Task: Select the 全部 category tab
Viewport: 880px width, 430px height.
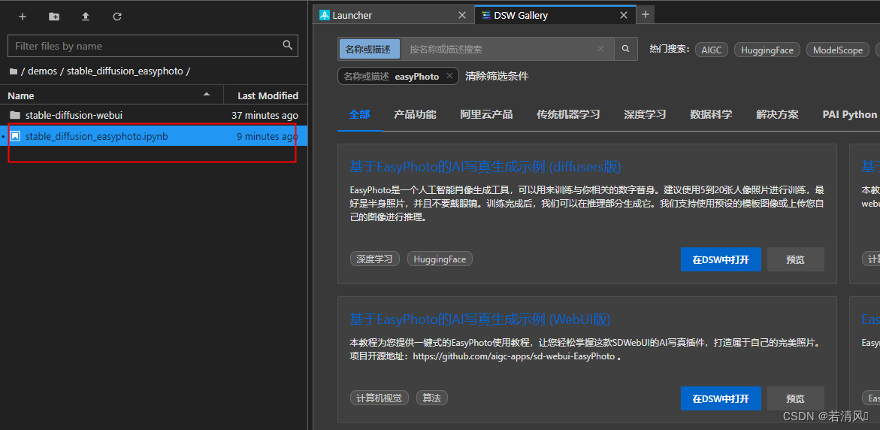Action: pyautogui.click(x=360, y=114)
